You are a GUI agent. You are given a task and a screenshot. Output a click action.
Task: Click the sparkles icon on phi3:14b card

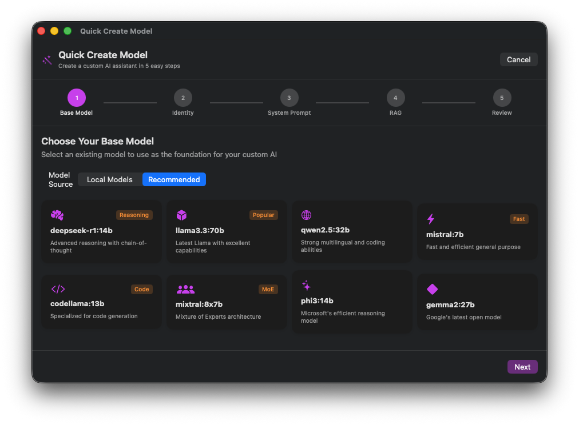[307, 286]
